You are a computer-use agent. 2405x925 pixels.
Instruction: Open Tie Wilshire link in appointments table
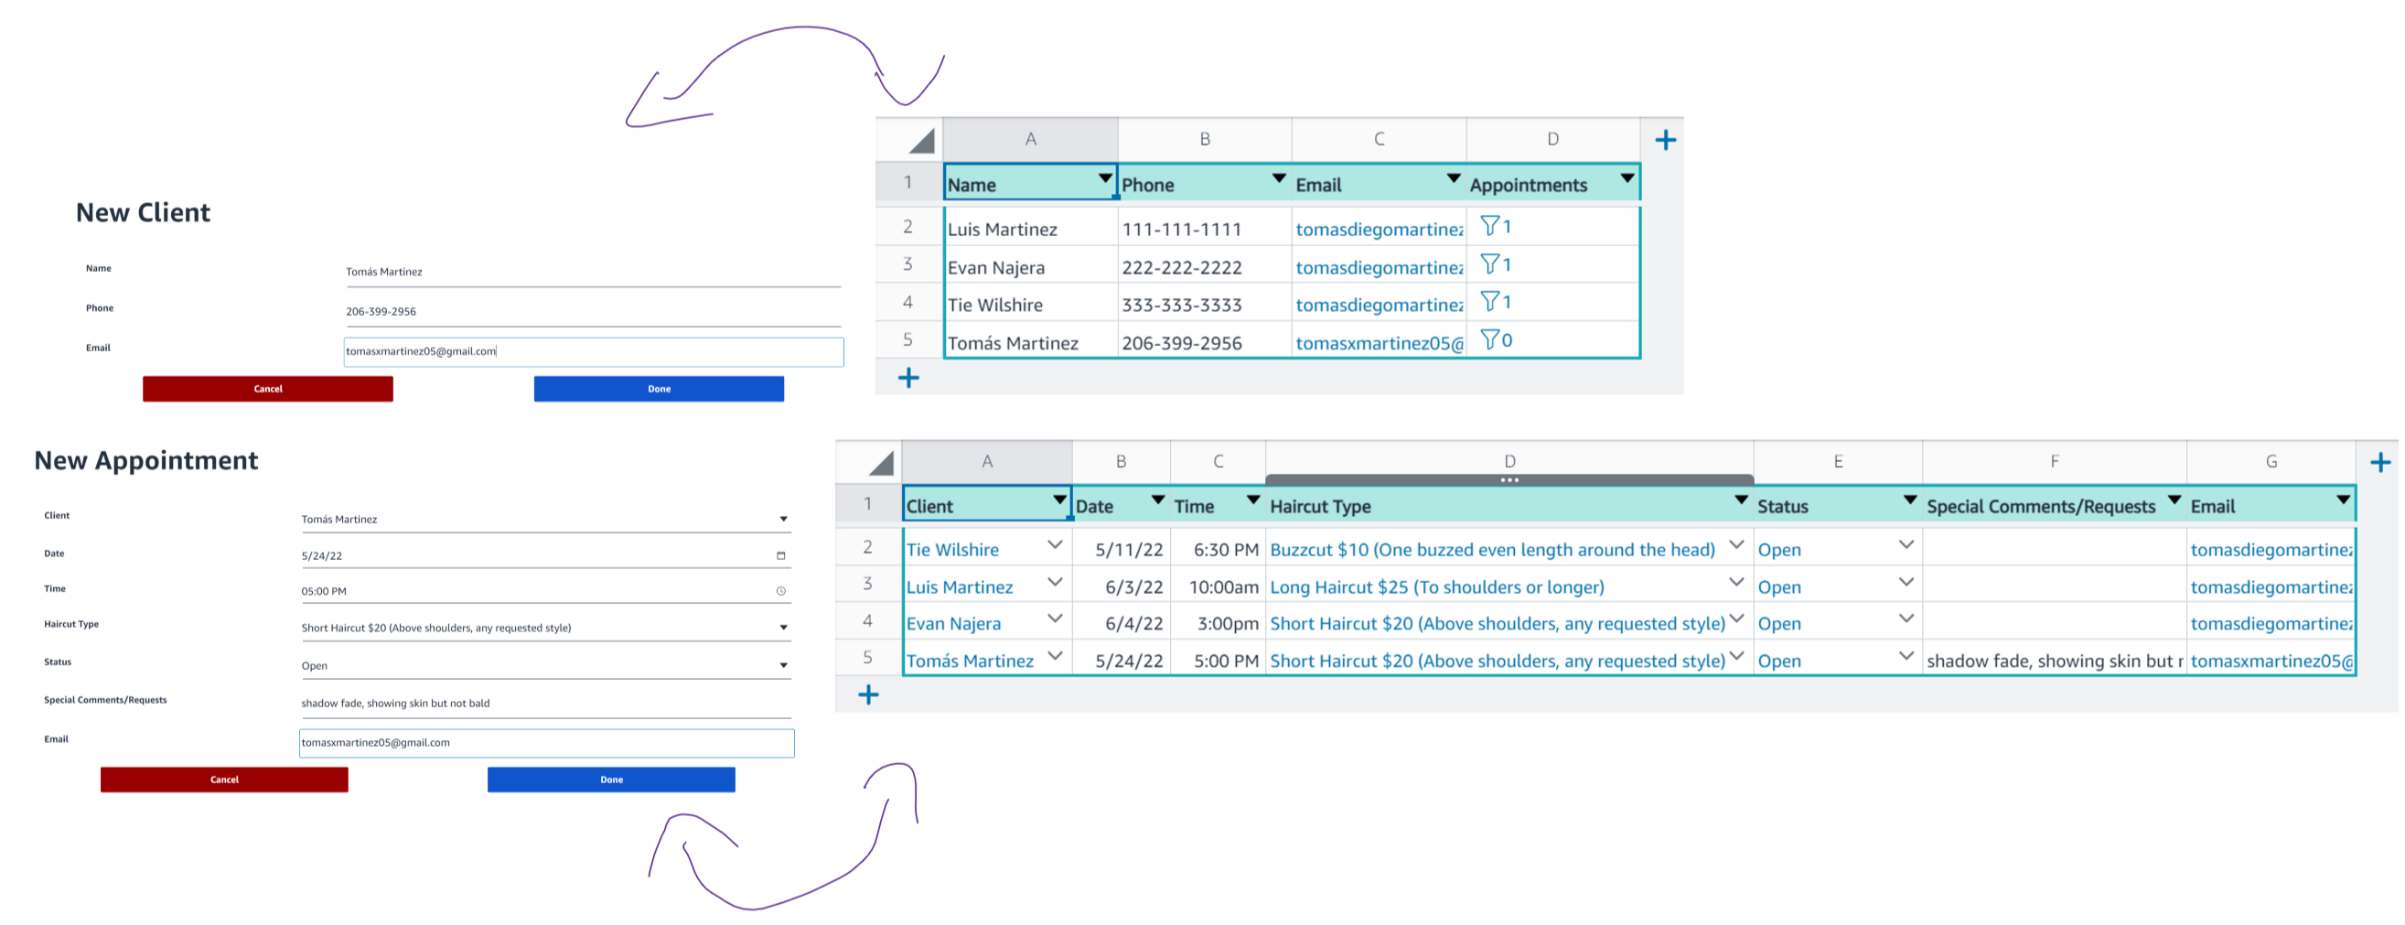click(x=952, y=550)
